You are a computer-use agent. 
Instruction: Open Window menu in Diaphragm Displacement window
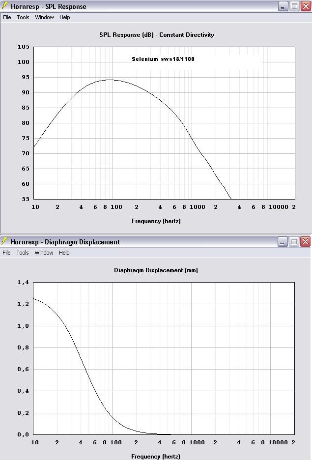44,253
